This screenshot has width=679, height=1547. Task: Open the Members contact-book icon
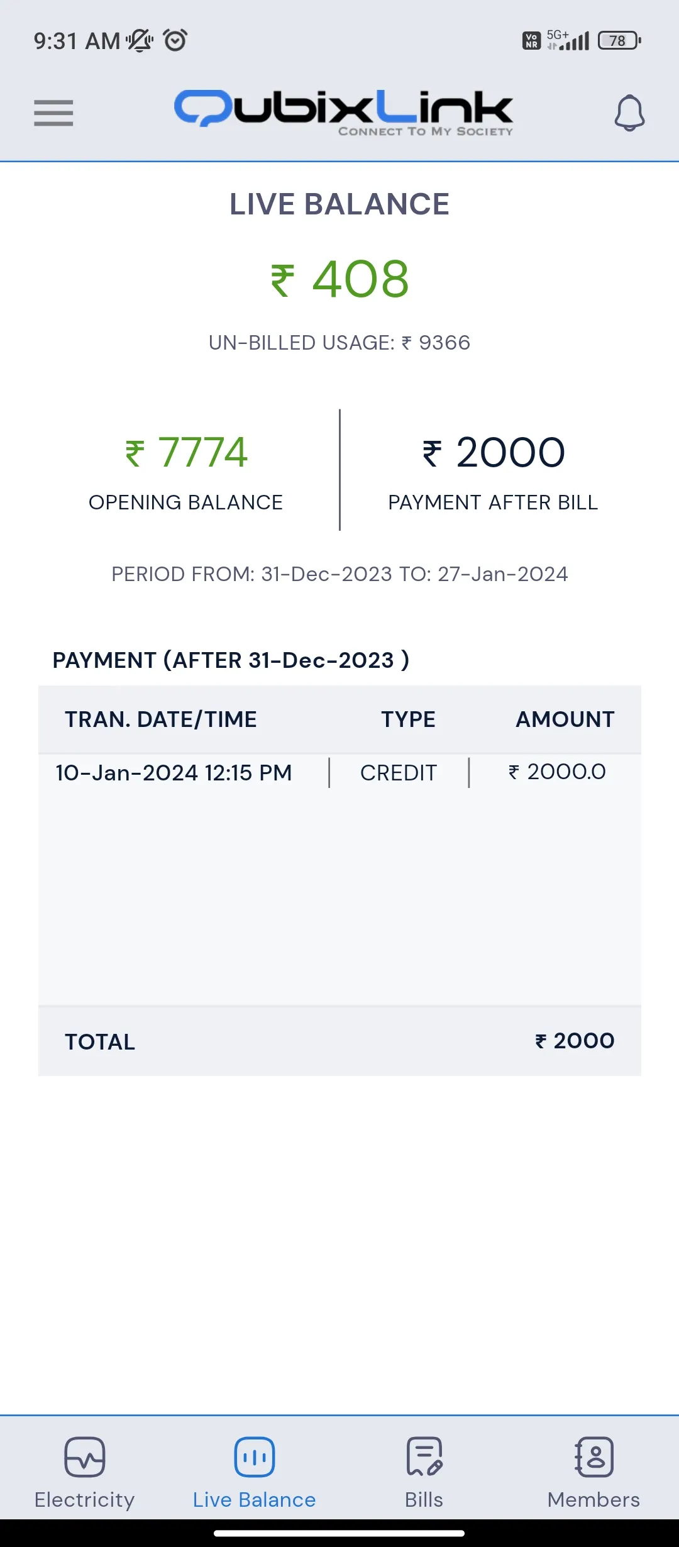click(594, 1456)
